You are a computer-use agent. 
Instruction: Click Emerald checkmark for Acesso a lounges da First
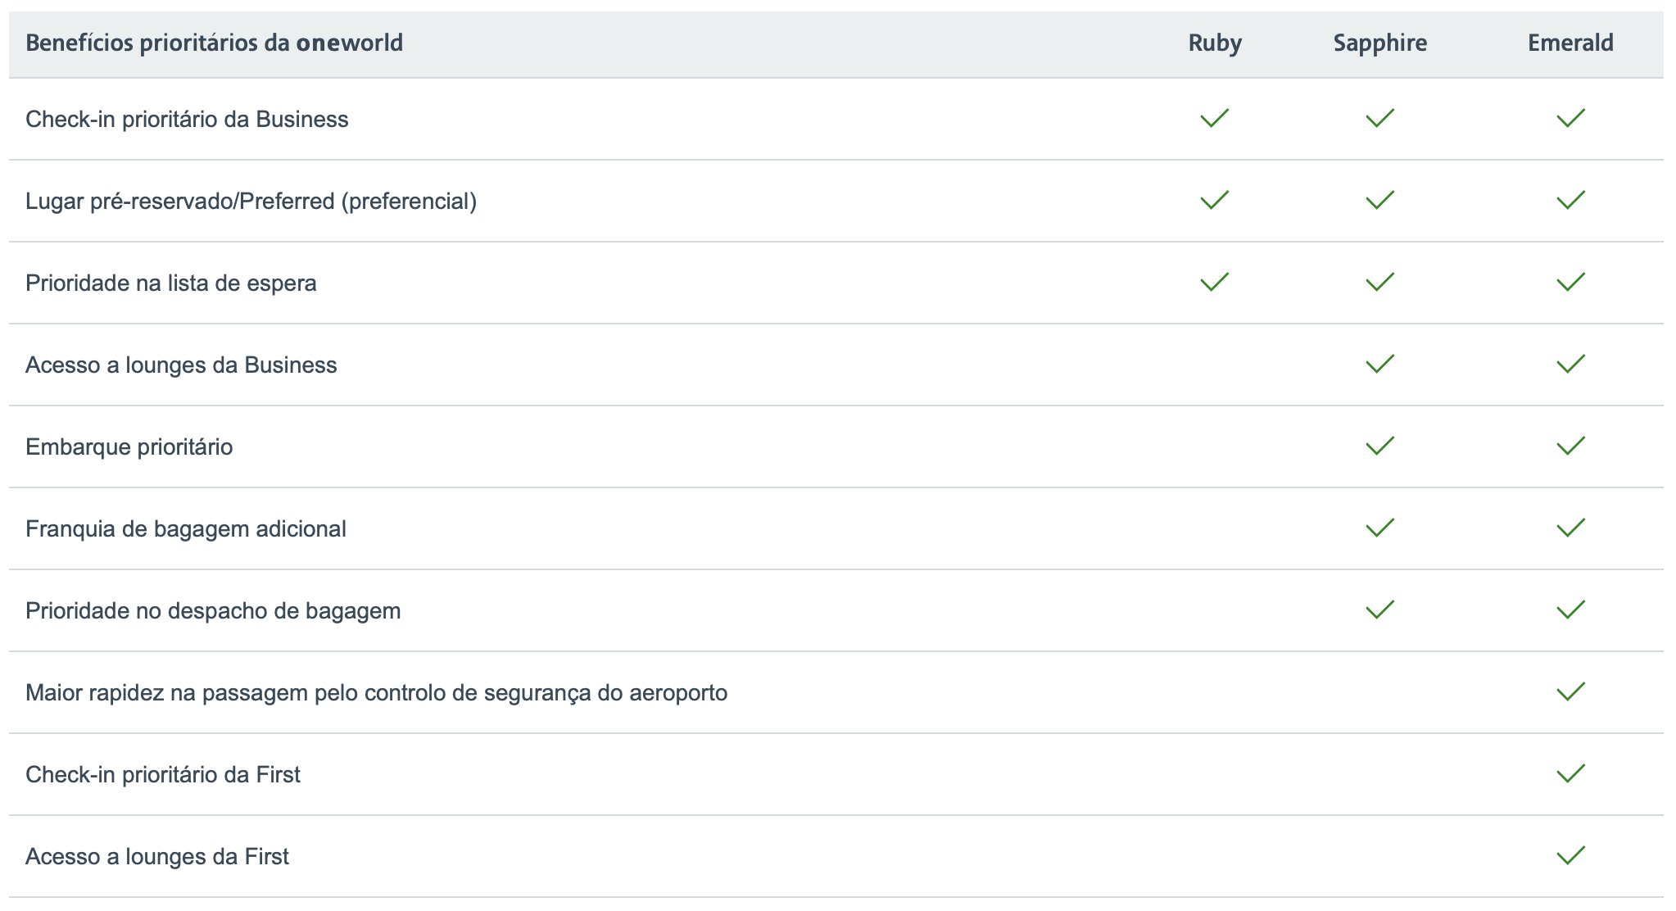point(1570,855)
